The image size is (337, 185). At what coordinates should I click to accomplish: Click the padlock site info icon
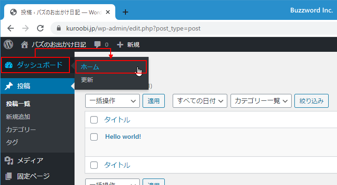58,28
